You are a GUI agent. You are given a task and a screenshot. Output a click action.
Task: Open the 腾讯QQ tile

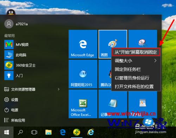[105, 74]
